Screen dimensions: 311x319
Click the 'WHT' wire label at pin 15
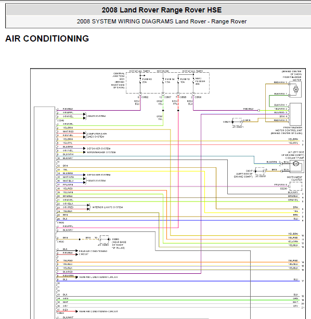pos(66,302)
